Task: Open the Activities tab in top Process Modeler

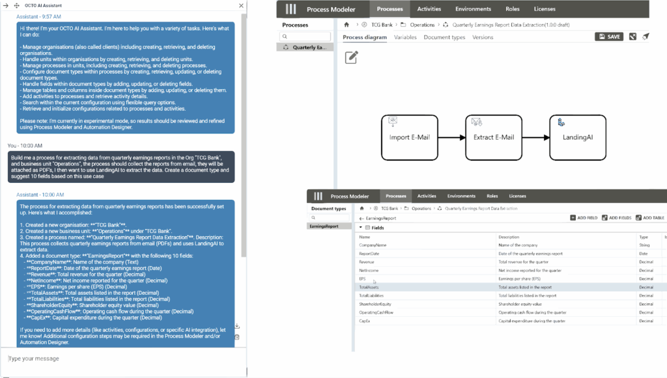Action: pos(429,9)
